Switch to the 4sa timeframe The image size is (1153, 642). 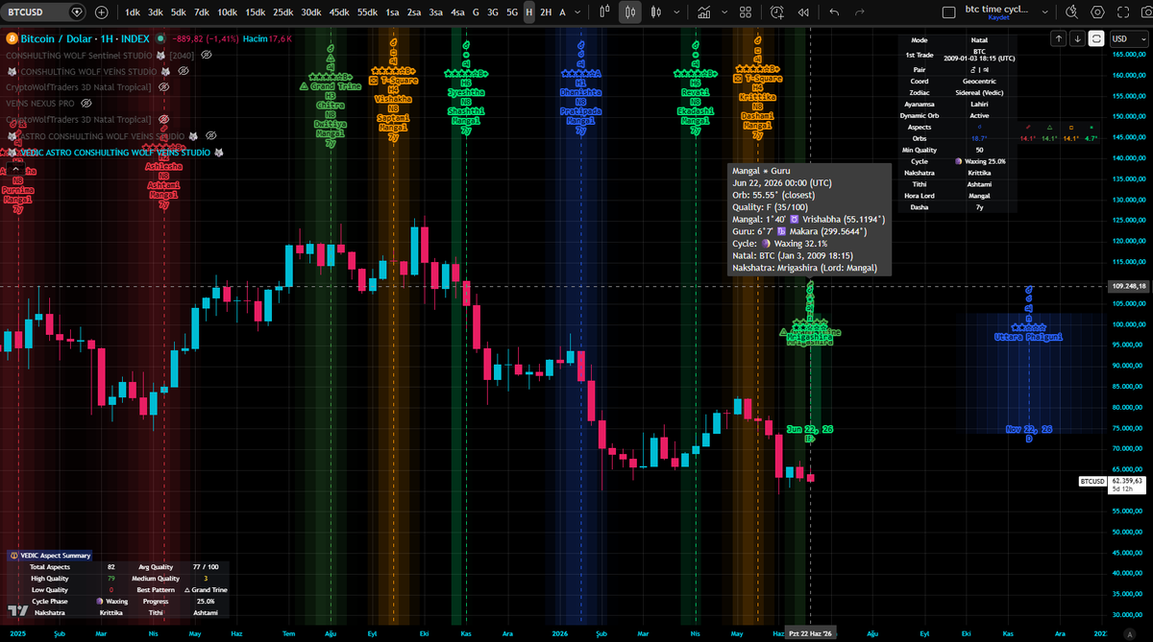[457, 12]
